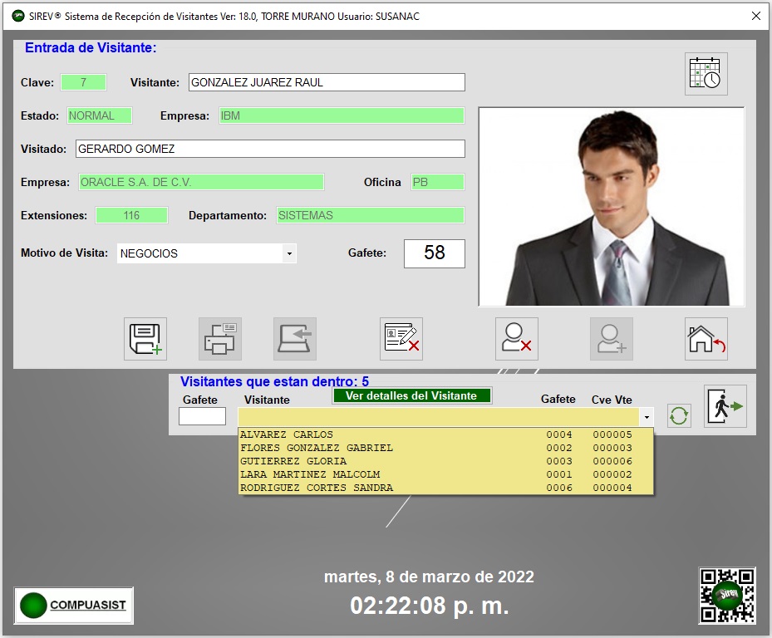The height and width of the screenshot is (638, 772).
Task: Select LARA MARTINEZ MALCOLM from the list
Action: (x=445, y=474)
